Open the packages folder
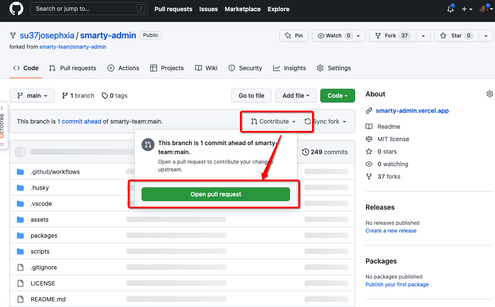The image size is (495, 307). 44,236
